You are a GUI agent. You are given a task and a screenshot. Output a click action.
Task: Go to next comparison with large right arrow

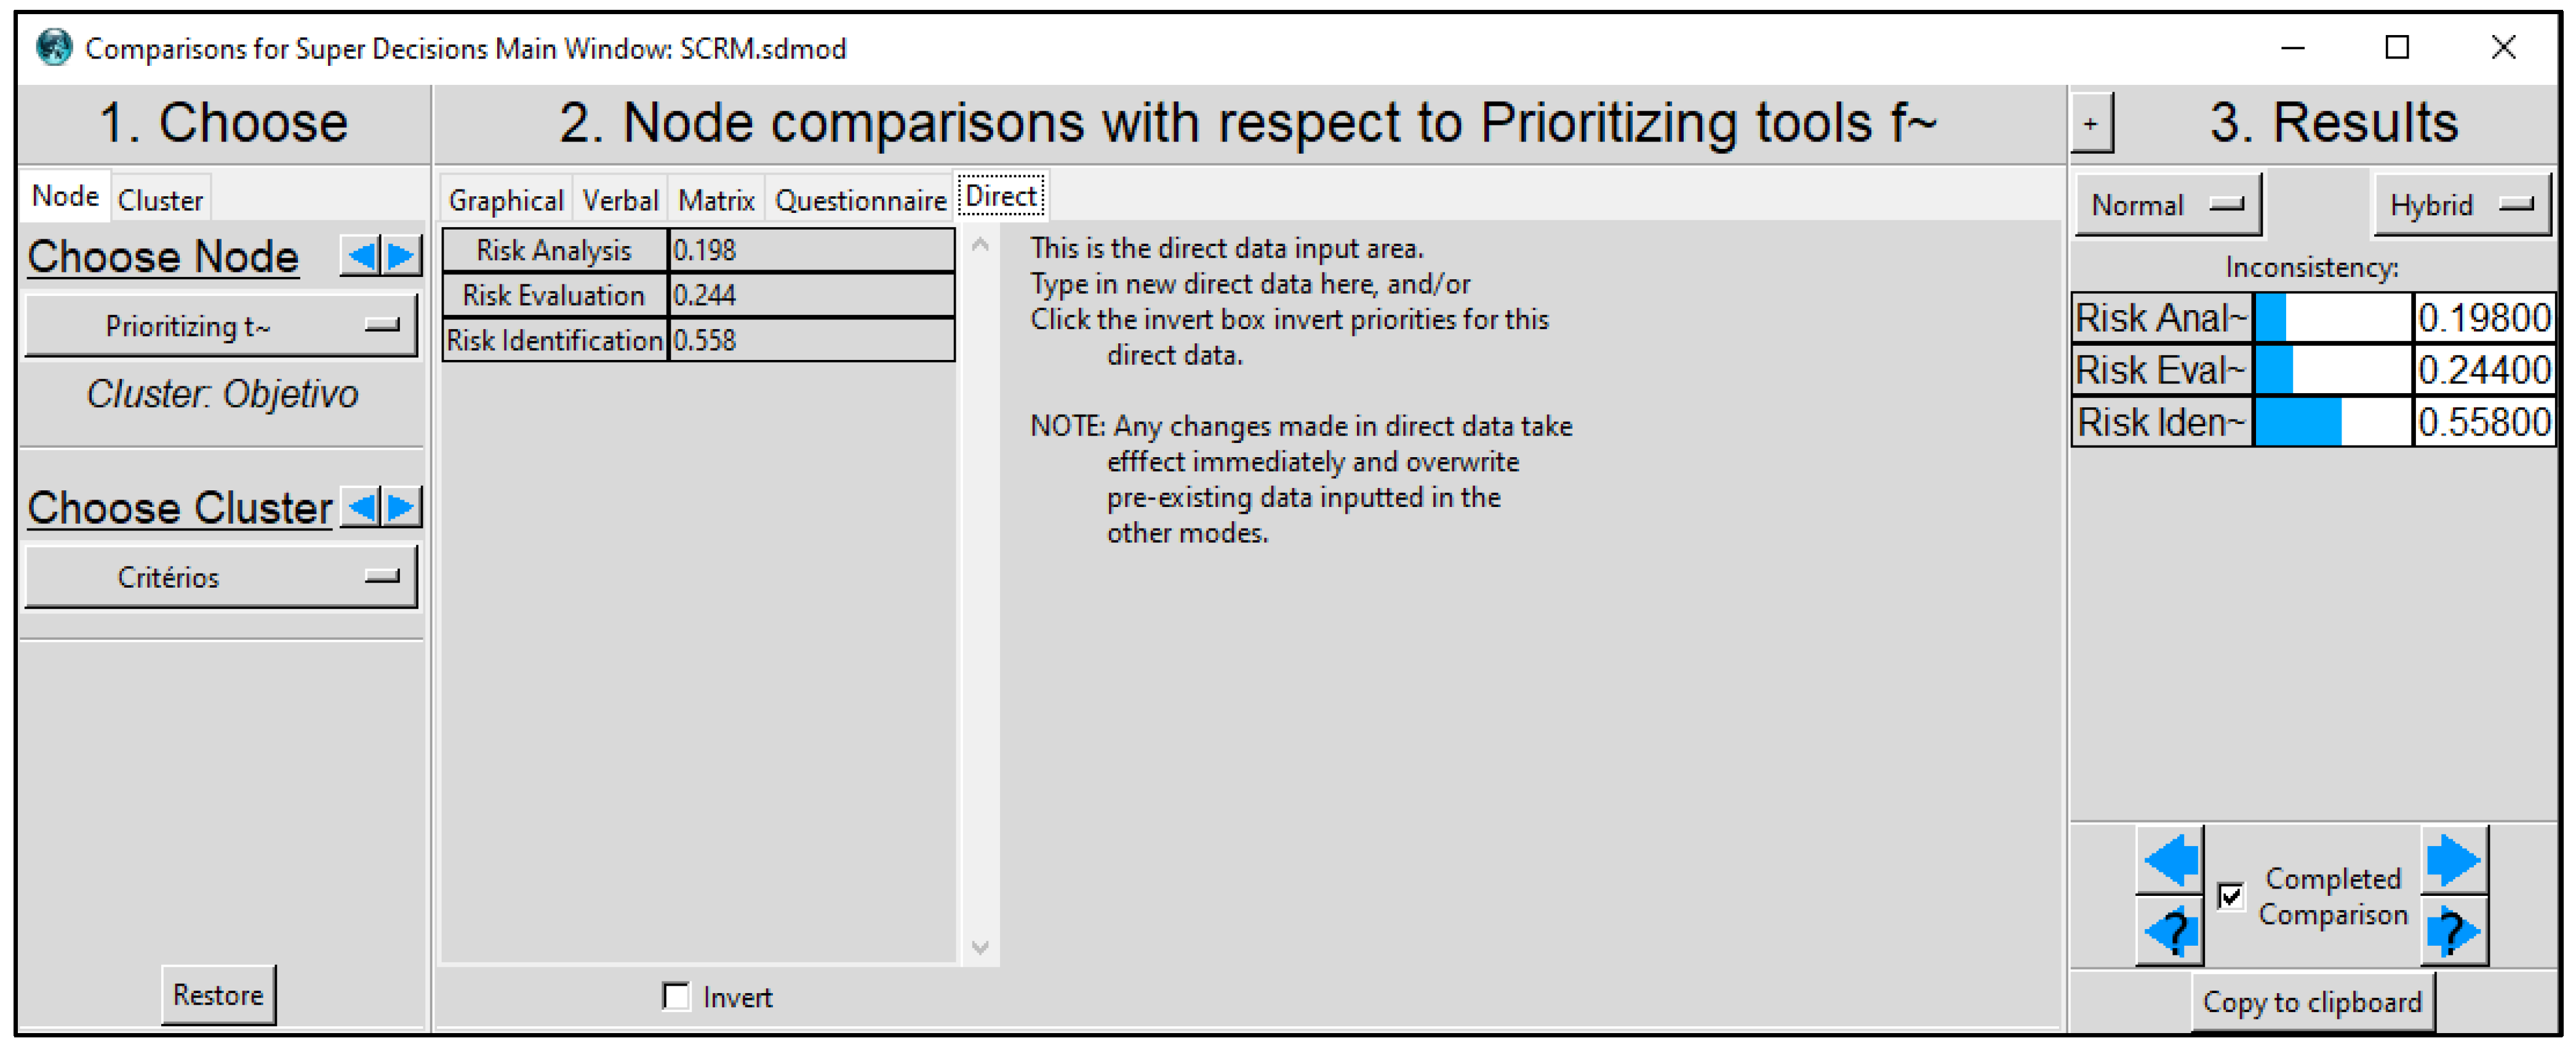click(x=2453, y=859)
